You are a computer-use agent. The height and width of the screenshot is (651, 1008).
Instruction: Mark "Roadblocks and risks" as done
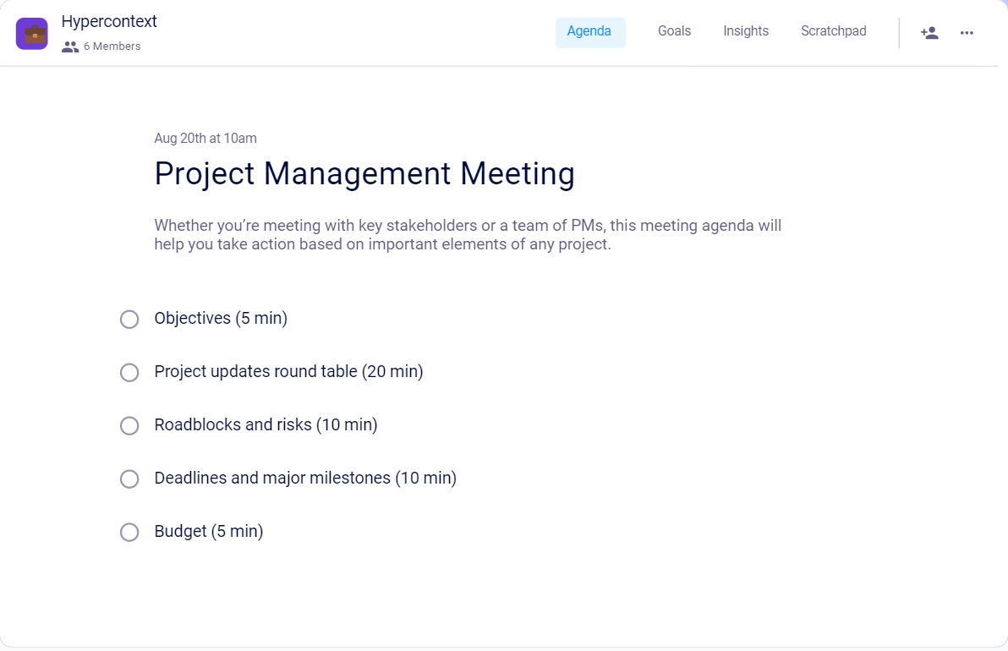(129, 426)
